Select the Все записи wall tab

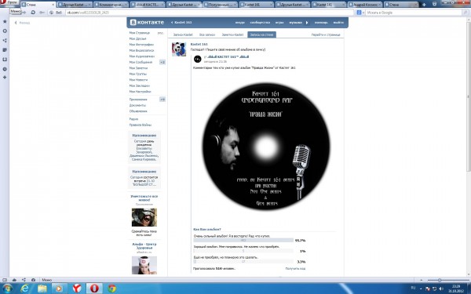coord(207,34)
